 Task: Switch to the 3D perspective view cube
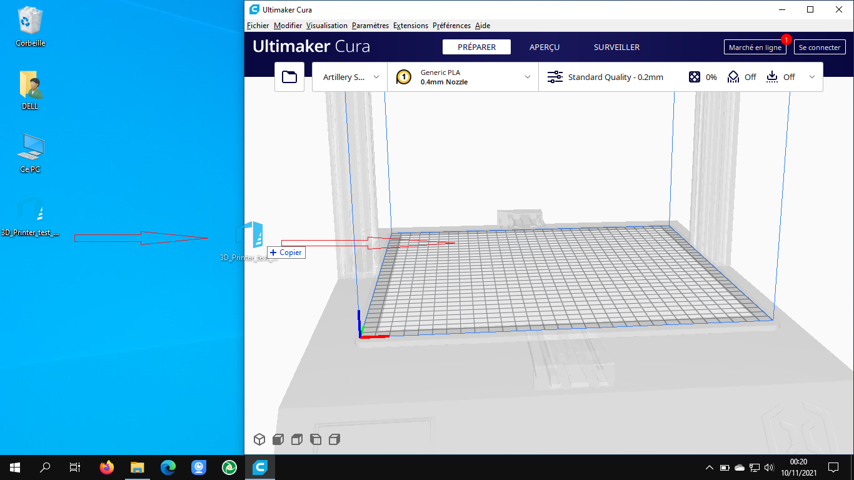click(259, 439)
